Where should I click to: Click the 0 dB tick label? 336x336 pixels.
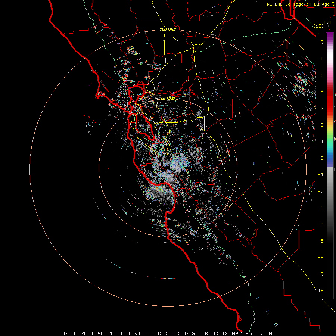point(322,158)
